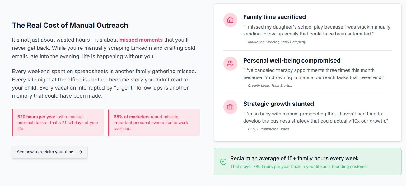Viewport: 406px width, 186px height.
Task: Click the briefcase icon beside Strategic growth stunted
Action: click(x=230, y=107)
